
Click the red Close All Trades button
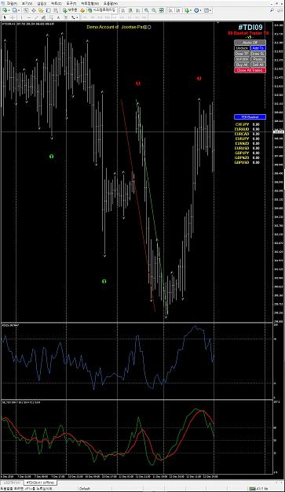click(x=250, y=70)
